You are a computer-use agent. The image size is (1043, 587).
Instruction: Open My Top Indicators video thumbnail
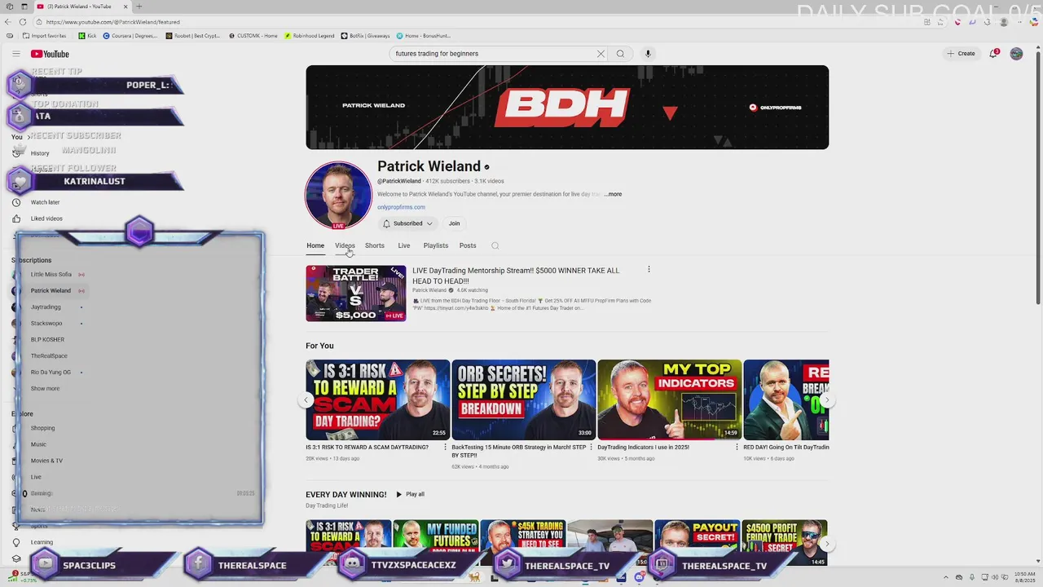(x=670, y=399)
